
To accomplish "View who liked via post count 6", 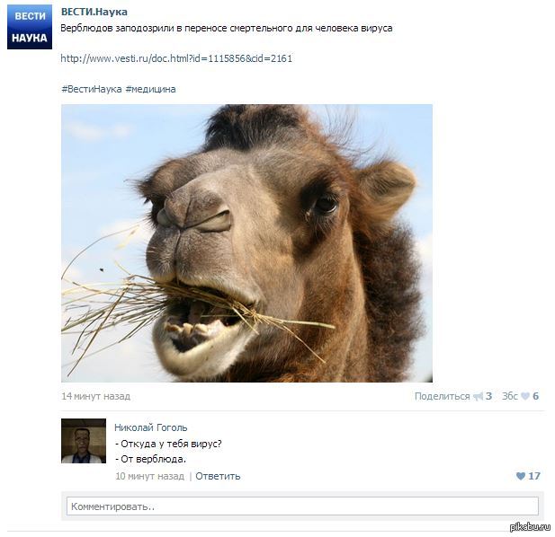I will (535, 396).
